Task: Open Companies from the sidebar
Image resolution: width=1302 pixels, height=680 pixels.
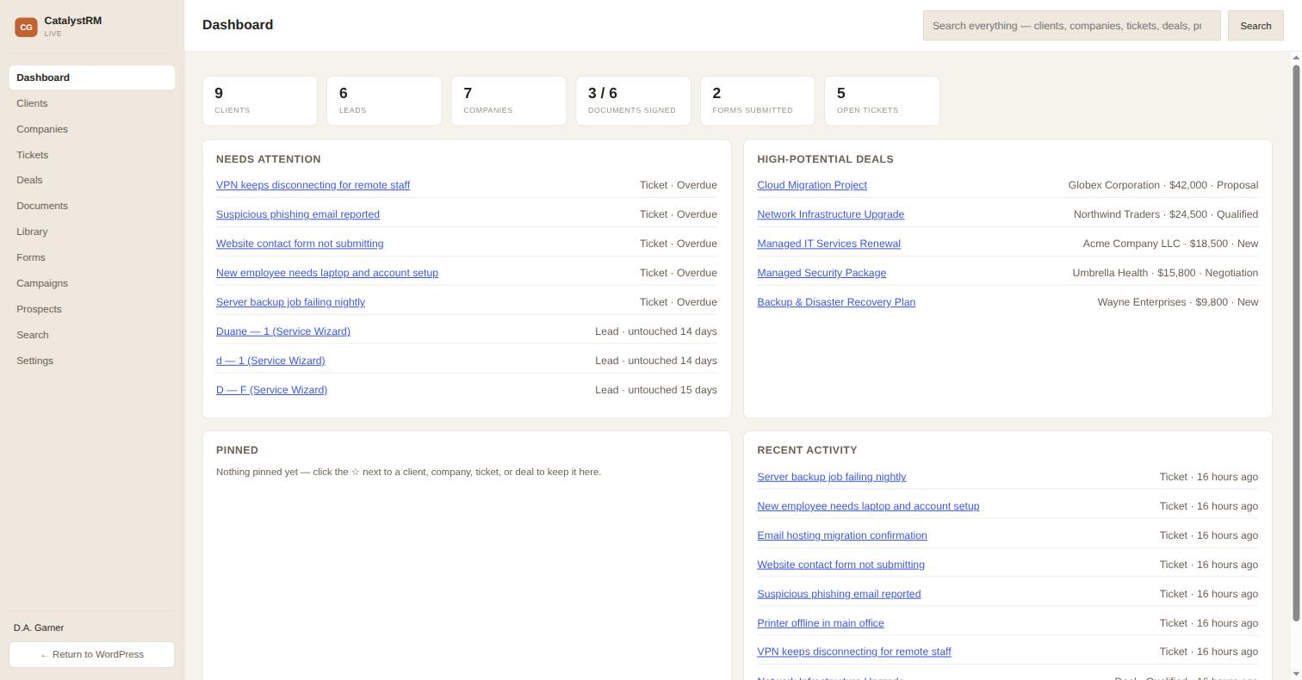Action: [x=92, y=129]
